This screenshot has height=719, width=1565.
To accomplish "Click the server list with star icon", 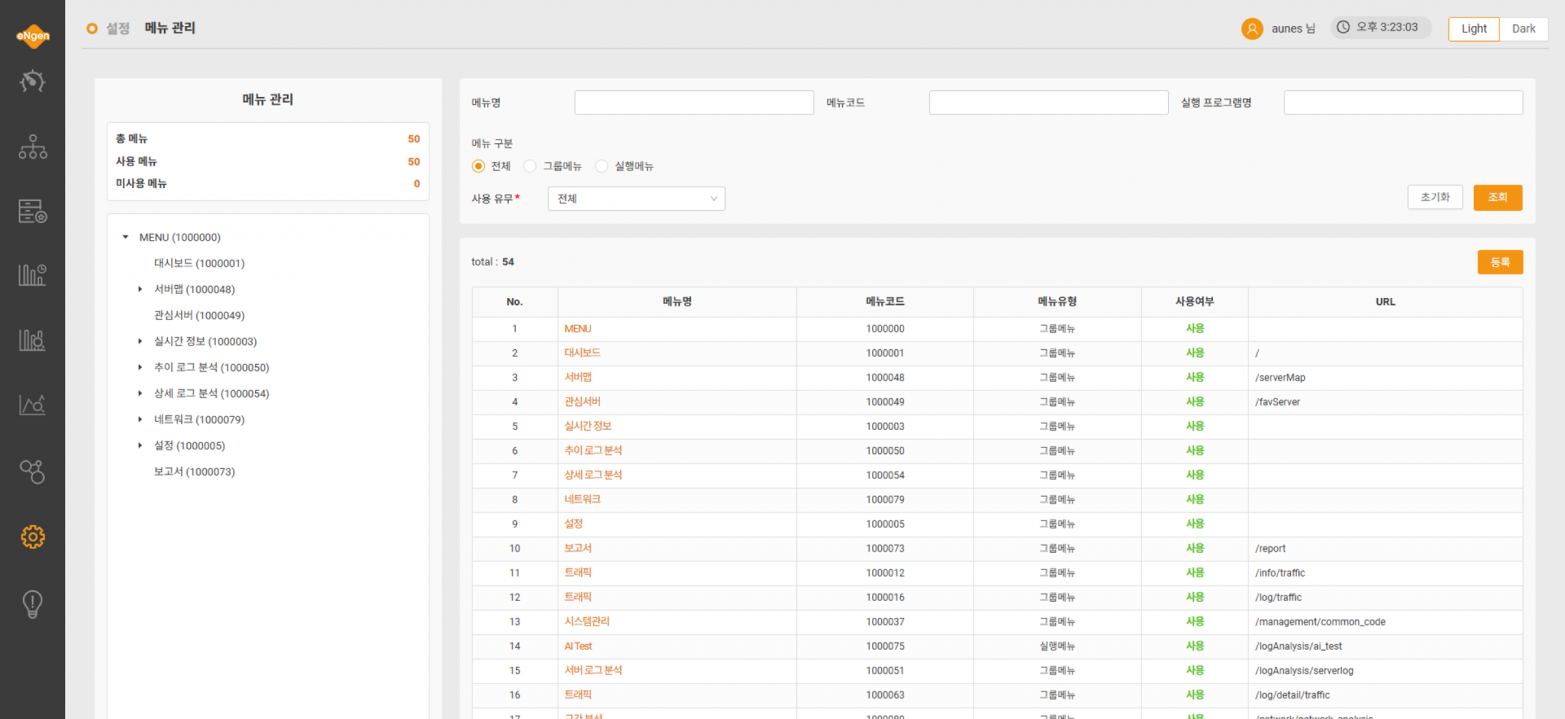I will pyautogui.click(x=33, y=211).
